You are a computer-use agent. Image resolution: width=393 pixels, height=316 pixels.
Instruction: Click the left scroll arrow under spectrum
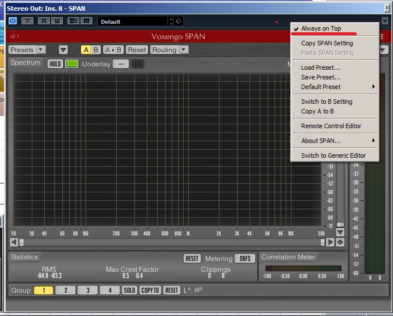14,242
